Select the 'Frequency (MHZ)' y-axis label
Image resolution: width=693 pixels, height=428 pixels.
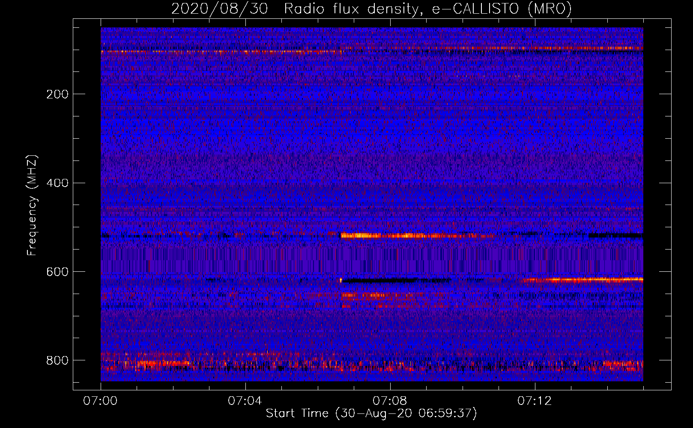(x=32, y=205)
